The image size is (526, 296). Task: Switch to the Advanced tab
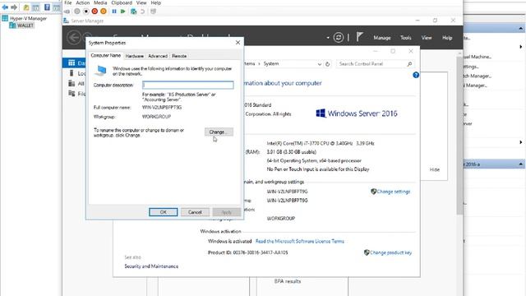(158, 56)
